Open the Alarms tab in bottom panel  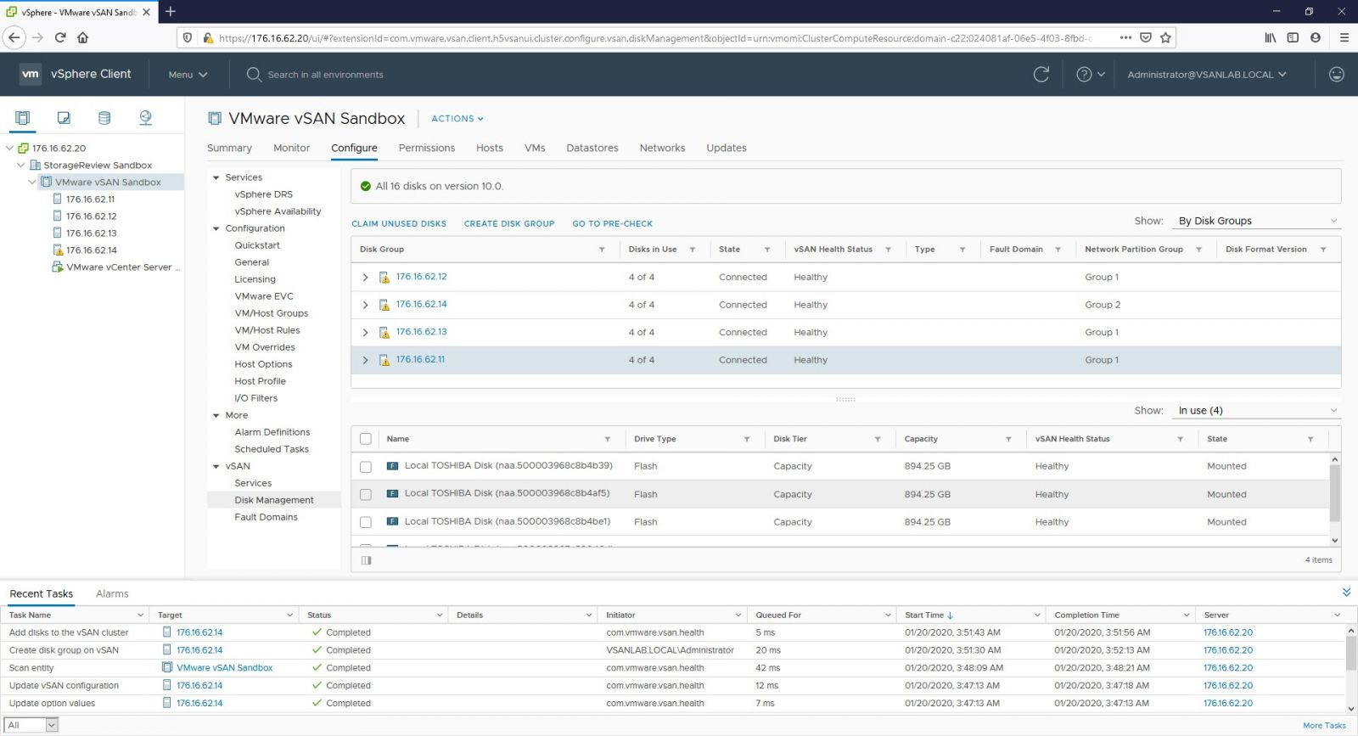pos(112,593)
